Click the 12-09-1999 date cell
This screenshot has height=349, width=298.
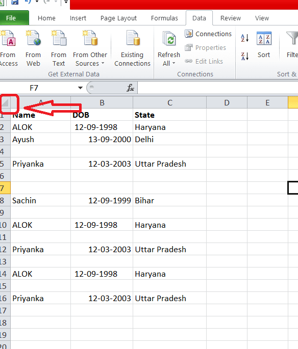[x=102, y=200]
